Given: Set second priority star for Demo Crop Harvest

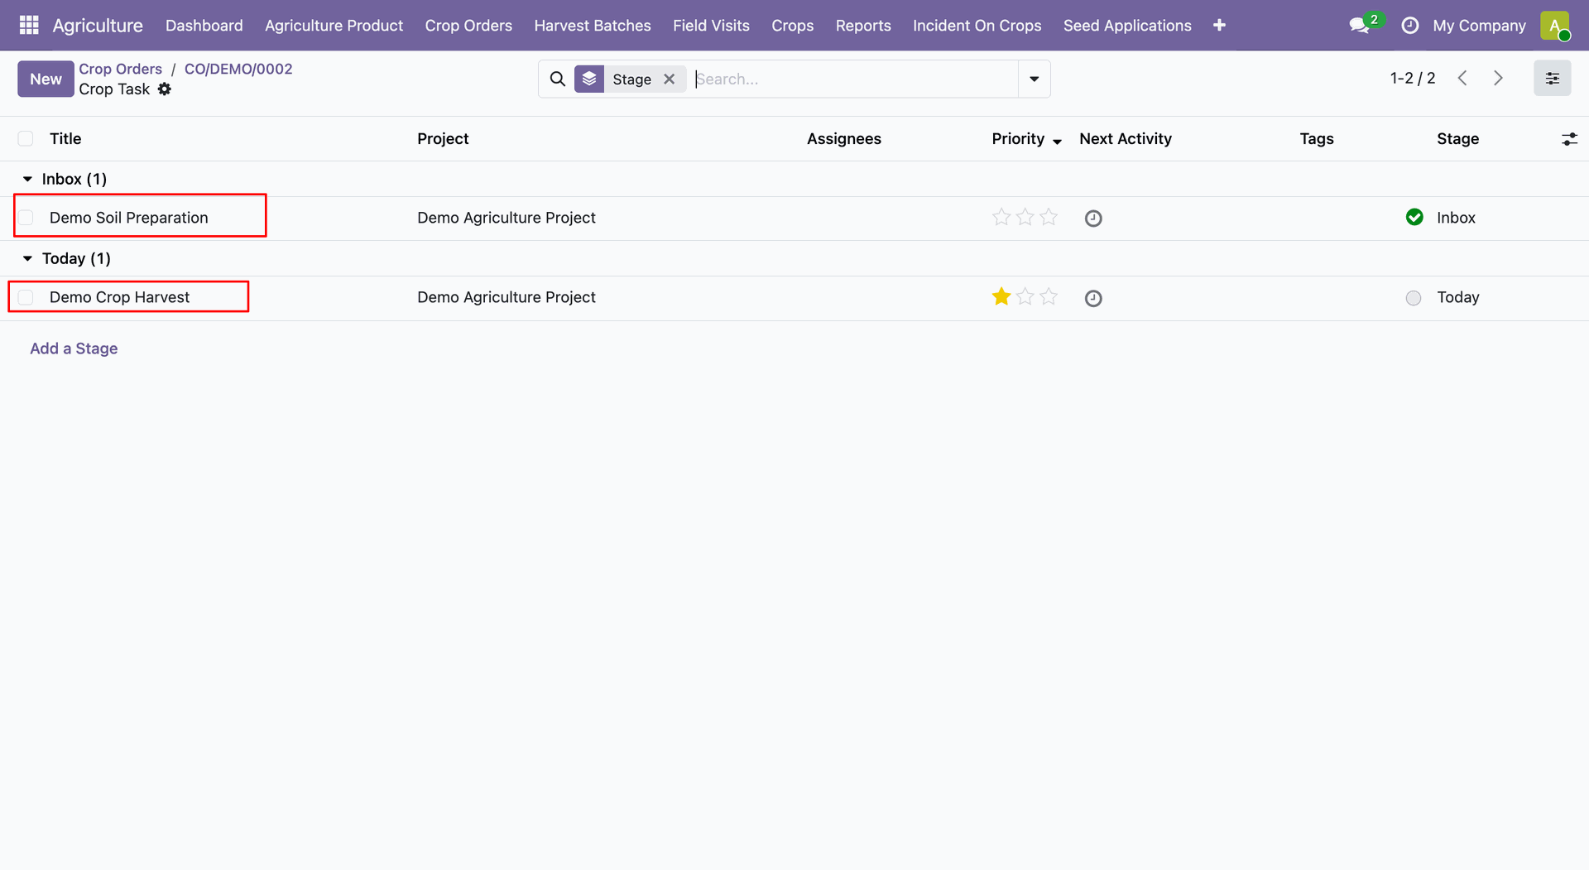Looking at the screenshot, I should click(1025, 297).
